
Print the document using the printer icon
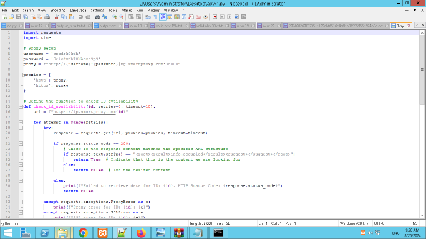click(47, 17)
